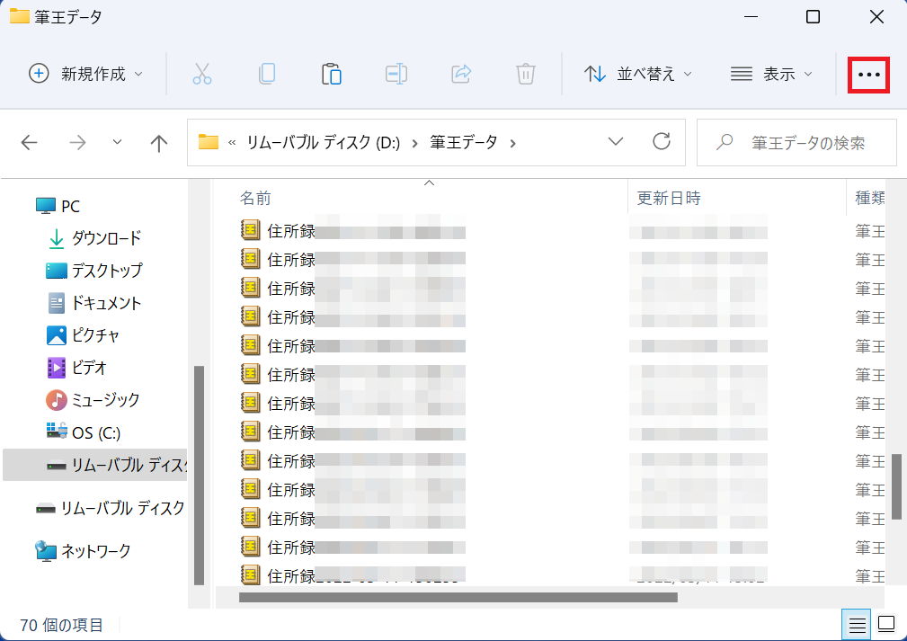The image size is (907, 641).
Task: Click the ドキュメント page icon
Action: [56, 303]
